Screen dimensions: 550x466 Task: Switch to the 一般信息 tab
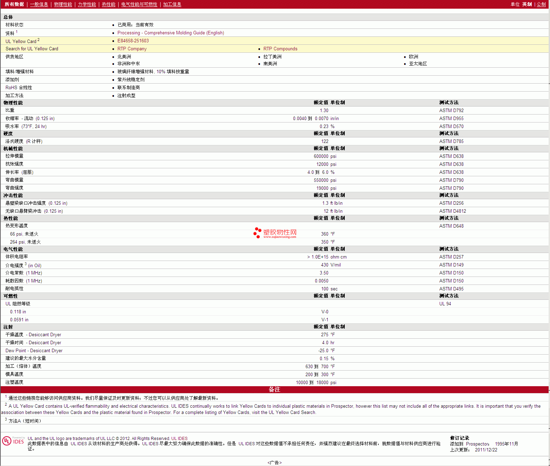39,4
